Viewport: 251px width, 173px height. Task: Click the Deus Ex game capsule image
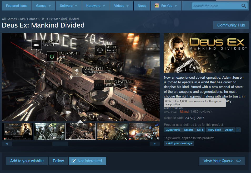tap(206, 53)
